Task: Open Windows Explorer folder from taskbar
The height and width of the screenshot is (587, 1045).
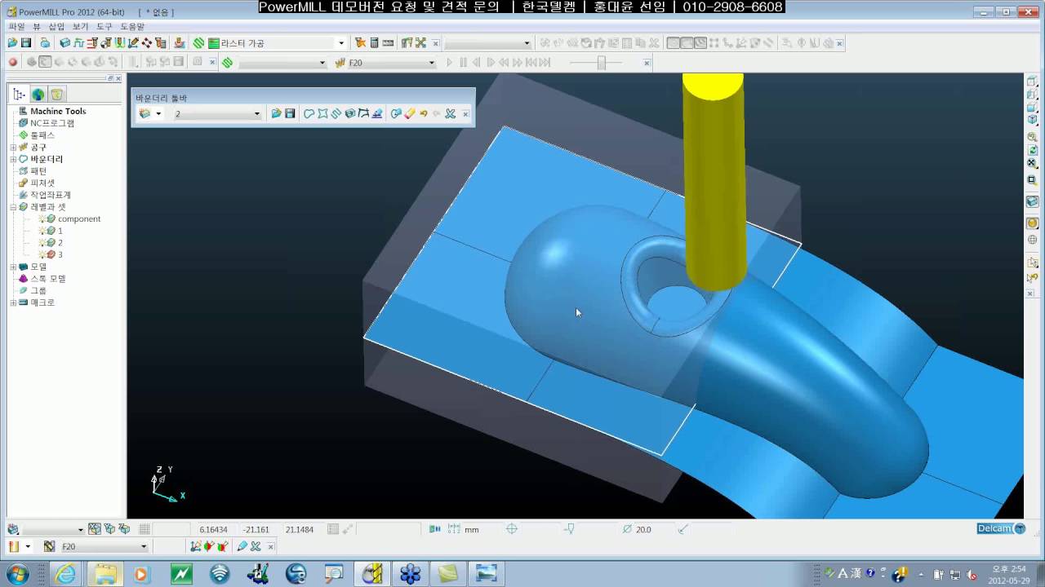Action: click(104, 574)
